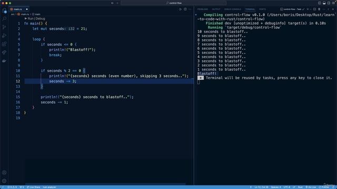337x189 pixels.
Task: Click errors and warnings status indicator
Action: (12, 187)
